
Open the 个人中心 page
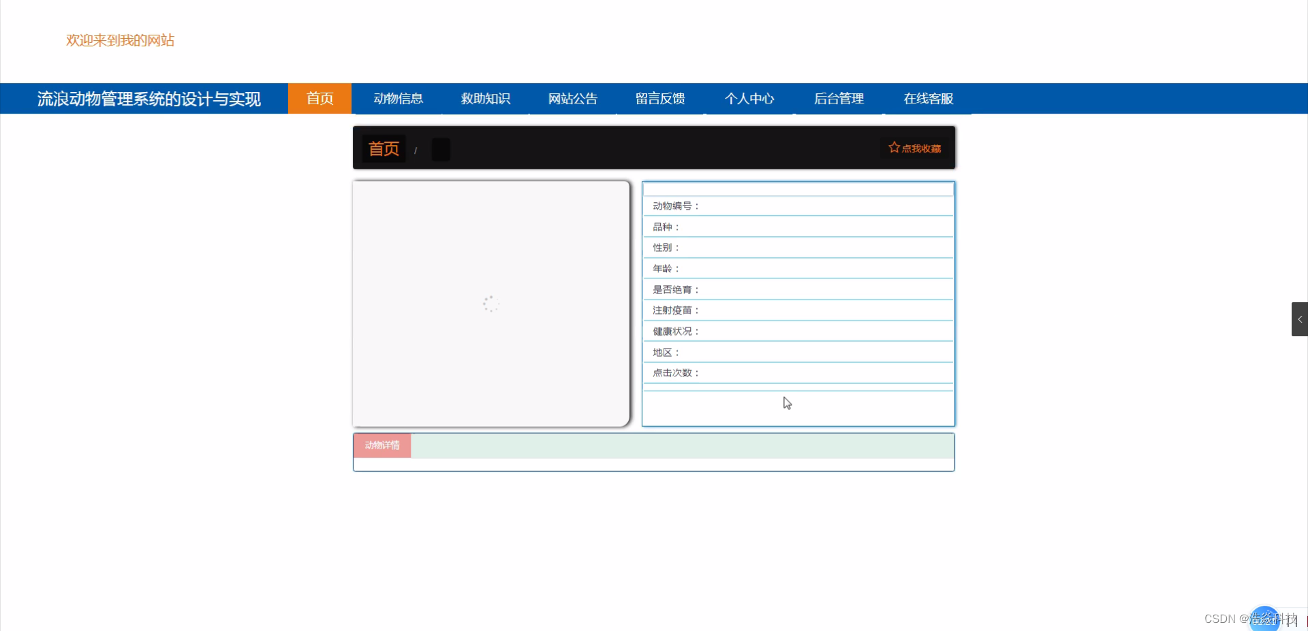coord(749,99)
